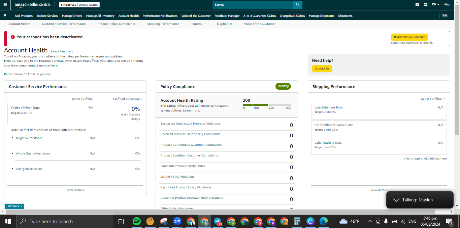Open the EN language dropdown
Image resolution: width=460 pixels, height=228 pixels.
[x=436, y=5]
